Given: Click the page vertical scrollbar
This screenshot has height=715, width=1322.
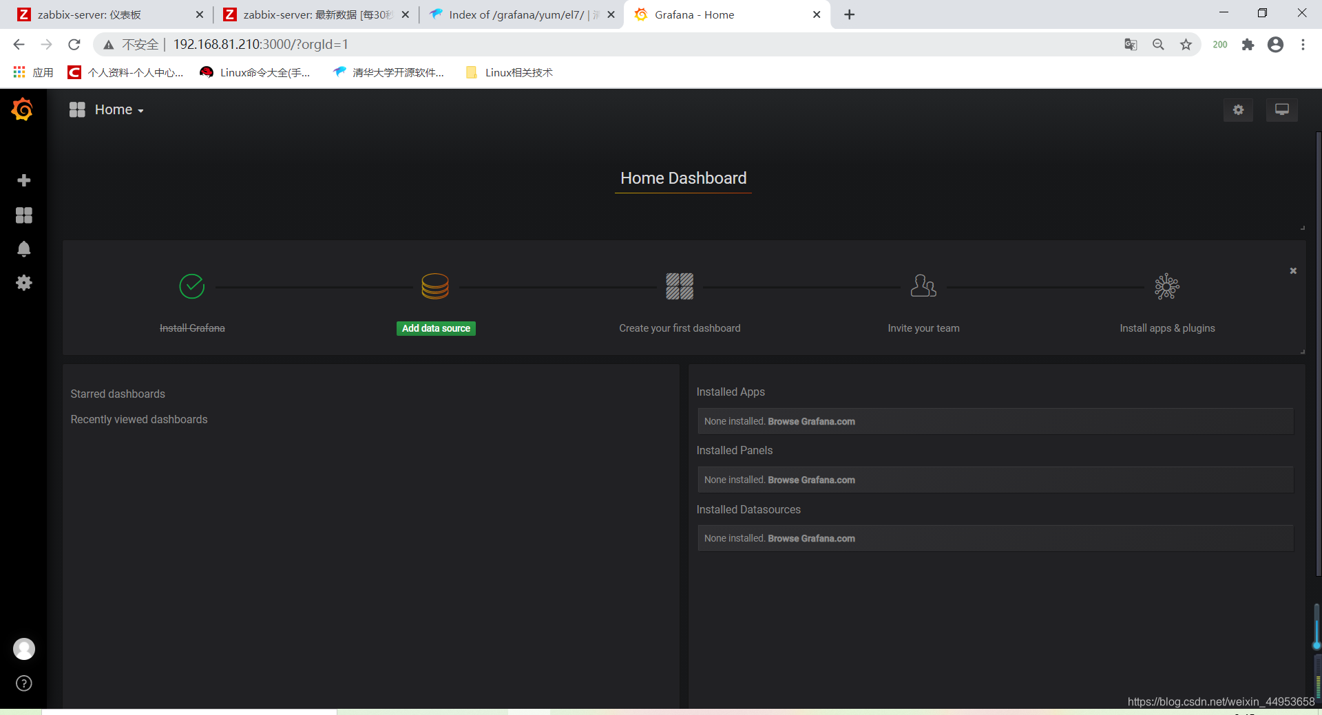Looking at the screenshot, I should pos(1318,354).
